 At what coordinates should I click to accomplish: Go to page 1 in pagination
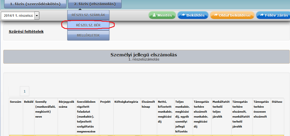click(x=25, y=91)
